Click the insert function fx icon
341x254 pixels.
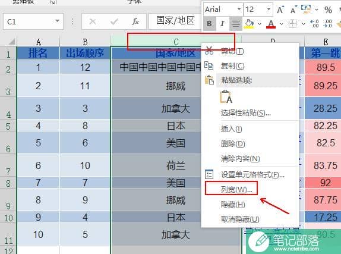[x=135, y=21]
